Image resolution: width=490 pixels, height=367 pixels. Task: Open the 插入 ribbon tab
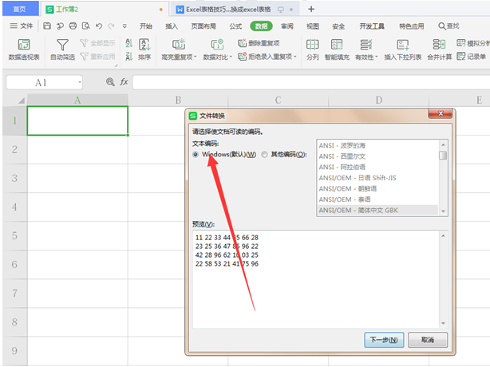[x=172, y=26]
